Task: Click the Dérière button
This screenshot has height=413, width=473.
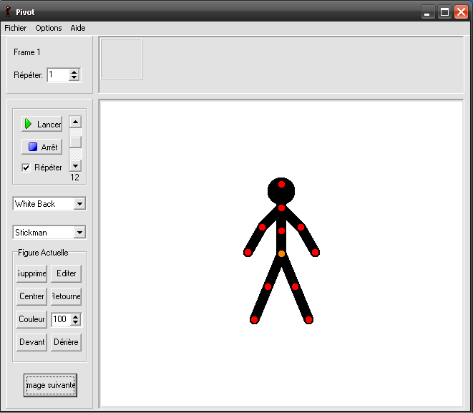Action: 66,342
